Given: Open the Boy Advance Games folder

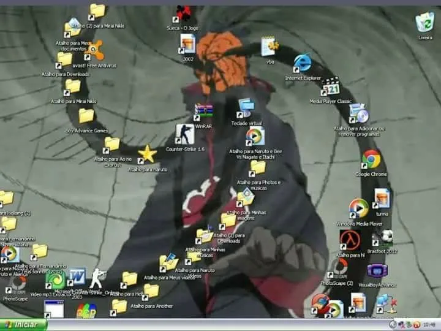Looking at the screenshot, I should click(x=86, y=116).
